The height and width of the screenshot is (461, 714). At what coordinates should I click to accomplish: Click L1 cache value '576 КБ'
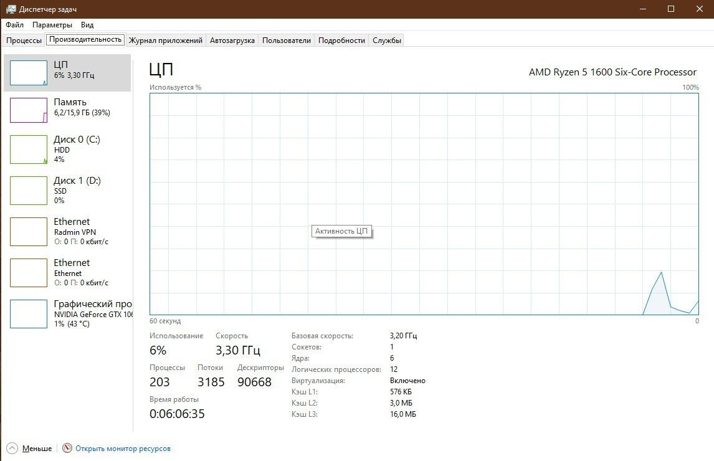tap(401, 392)
